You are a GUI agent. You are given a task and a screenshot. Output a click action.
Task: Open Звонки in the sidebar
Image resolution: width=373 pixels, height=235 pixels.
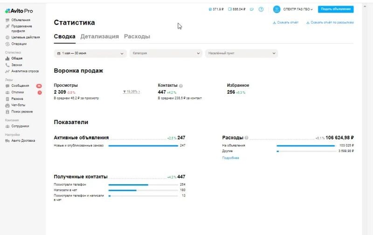(17, 65)
